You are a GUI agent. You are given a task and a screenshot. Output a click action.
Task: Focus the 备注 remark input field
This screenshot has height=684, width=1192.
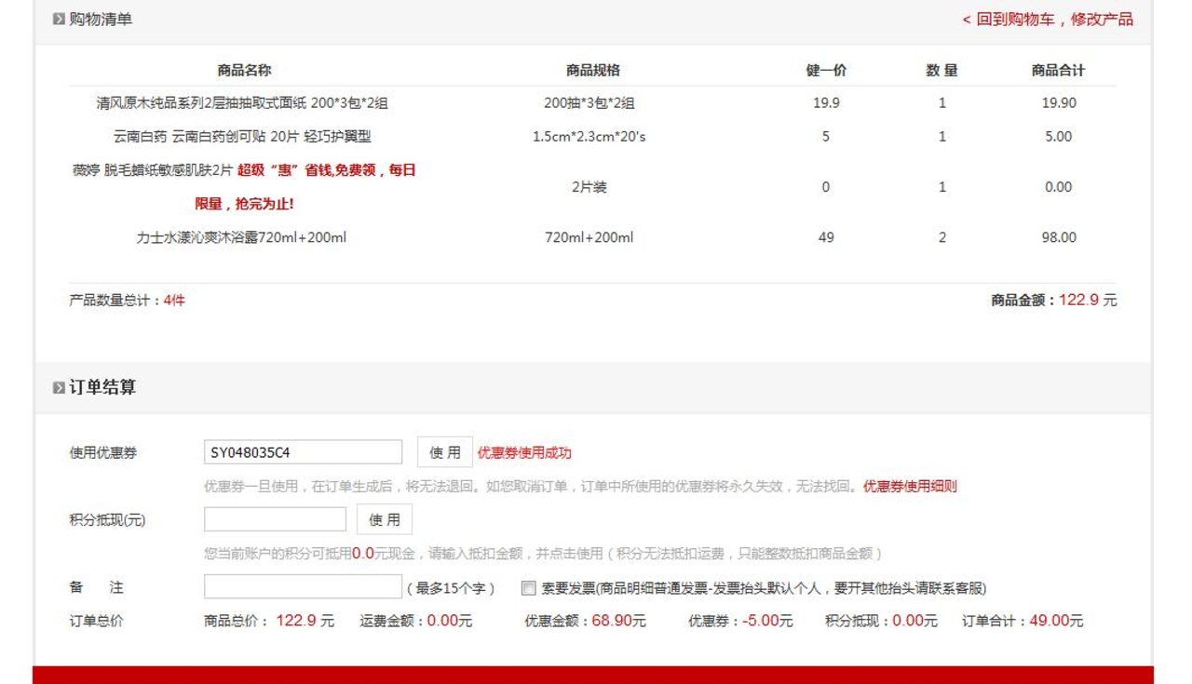pos(303,587)
